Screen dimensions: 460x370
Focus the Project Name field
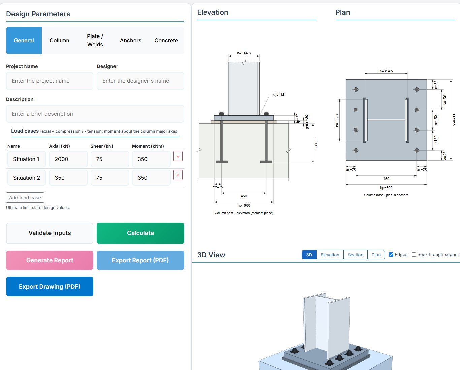click(x=50, y=81)
